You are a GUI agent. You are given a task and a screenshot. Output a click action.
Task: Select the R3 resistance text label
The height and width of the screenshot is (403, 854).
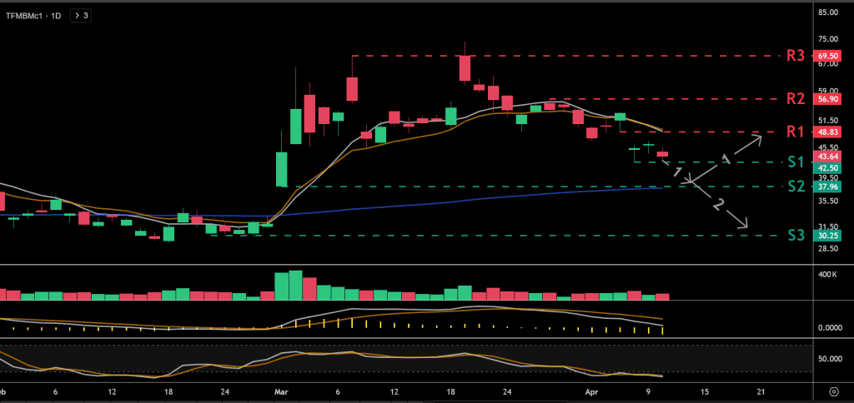pos(796,56)
